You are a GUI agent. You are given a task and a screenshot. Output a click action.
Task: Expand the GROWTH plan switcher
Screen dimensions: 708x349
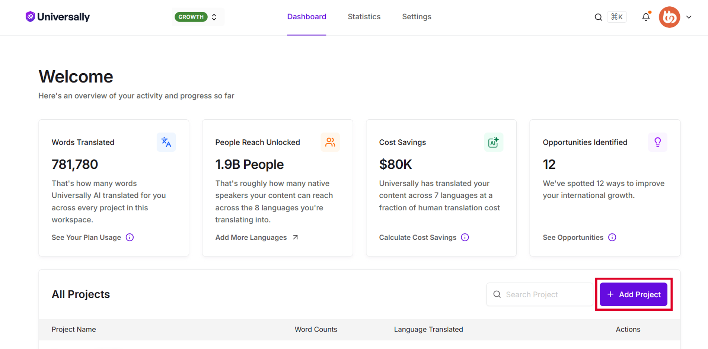[198, 17]
